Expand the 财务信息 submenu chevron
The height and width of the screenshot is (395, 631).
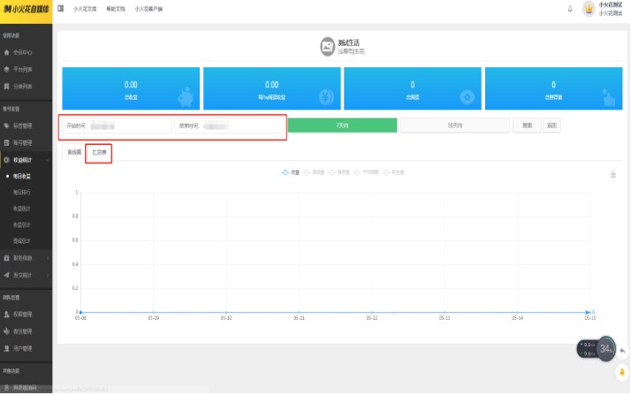tap(47, 258)
